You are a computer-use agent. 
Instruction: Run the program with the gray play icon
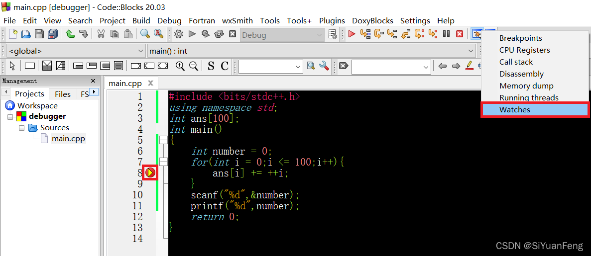pos(192,34)
